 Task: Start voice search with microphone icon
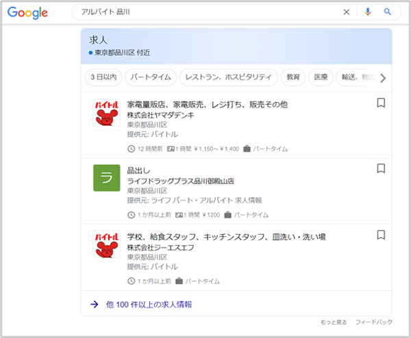point(368,12)
